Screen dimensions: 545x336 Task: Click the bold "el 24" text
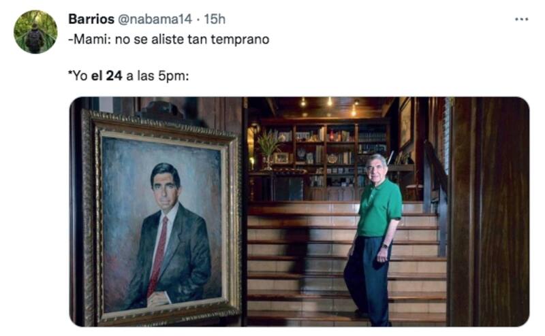[106, 76]
